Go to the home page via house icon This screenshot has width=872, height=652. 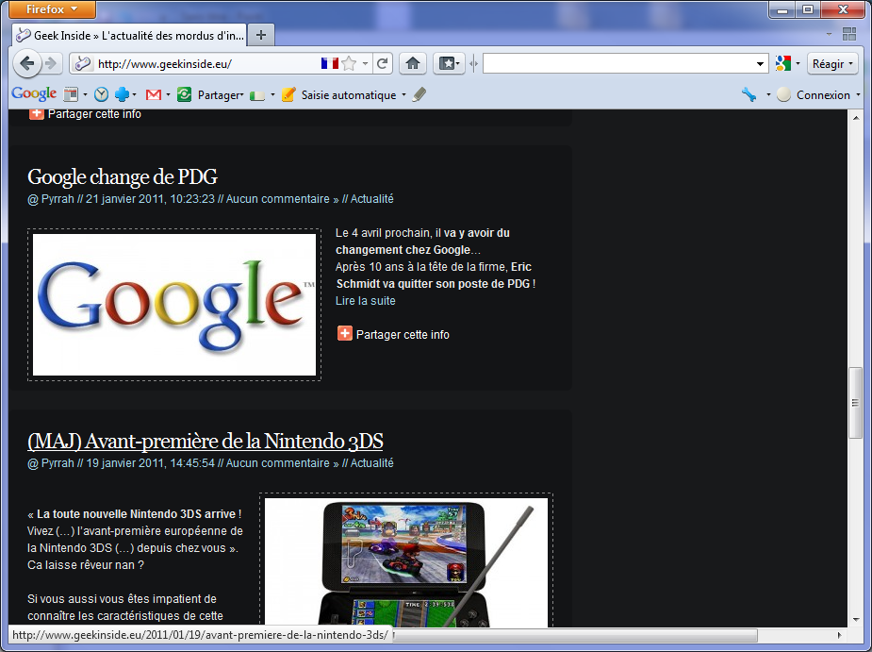tap(412, 63)
